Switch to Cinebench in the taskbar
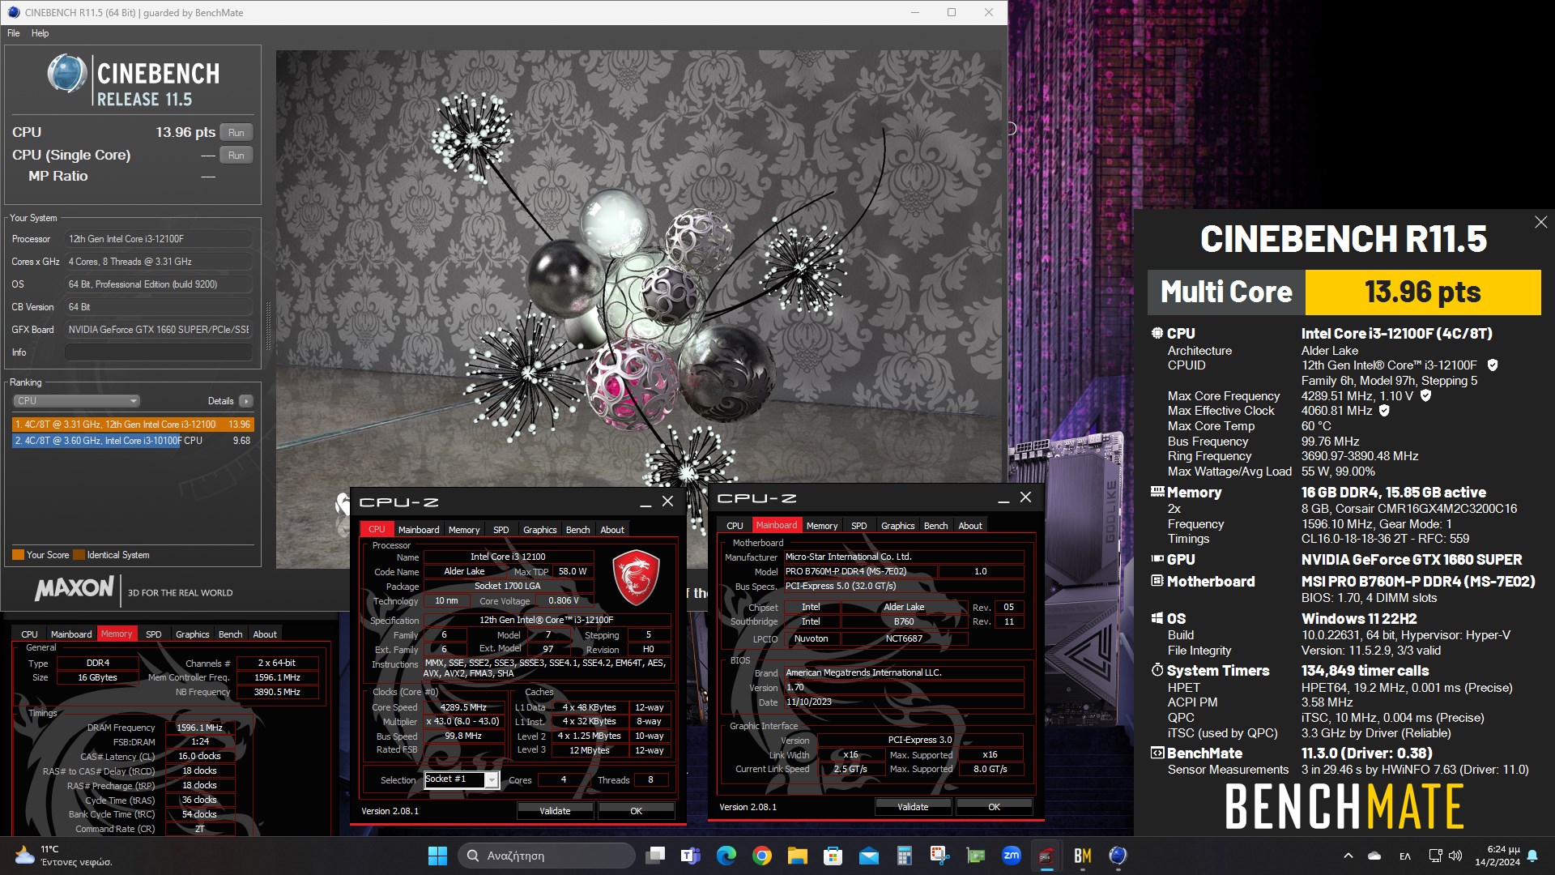Image resolution: width=1555 pixels, height=875 pixels. point(1118,856)
